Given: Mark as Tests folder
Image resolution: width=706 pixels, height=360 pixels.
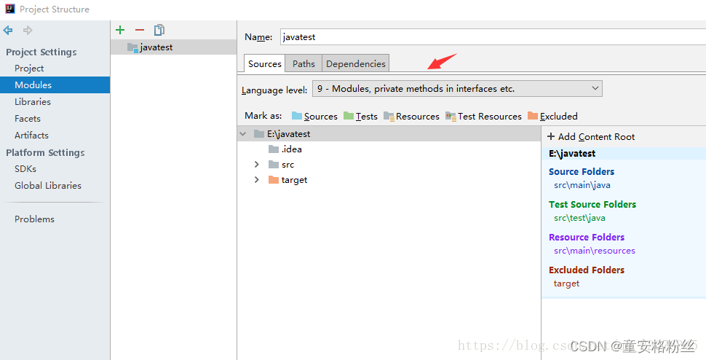Looking at the screenshot, I should (360, 117).
